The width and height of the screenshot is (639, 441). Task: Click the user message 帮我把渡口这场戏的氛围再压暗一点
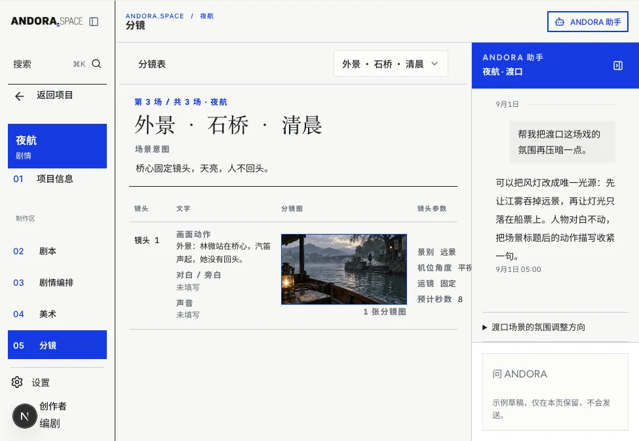click(562, 142)
